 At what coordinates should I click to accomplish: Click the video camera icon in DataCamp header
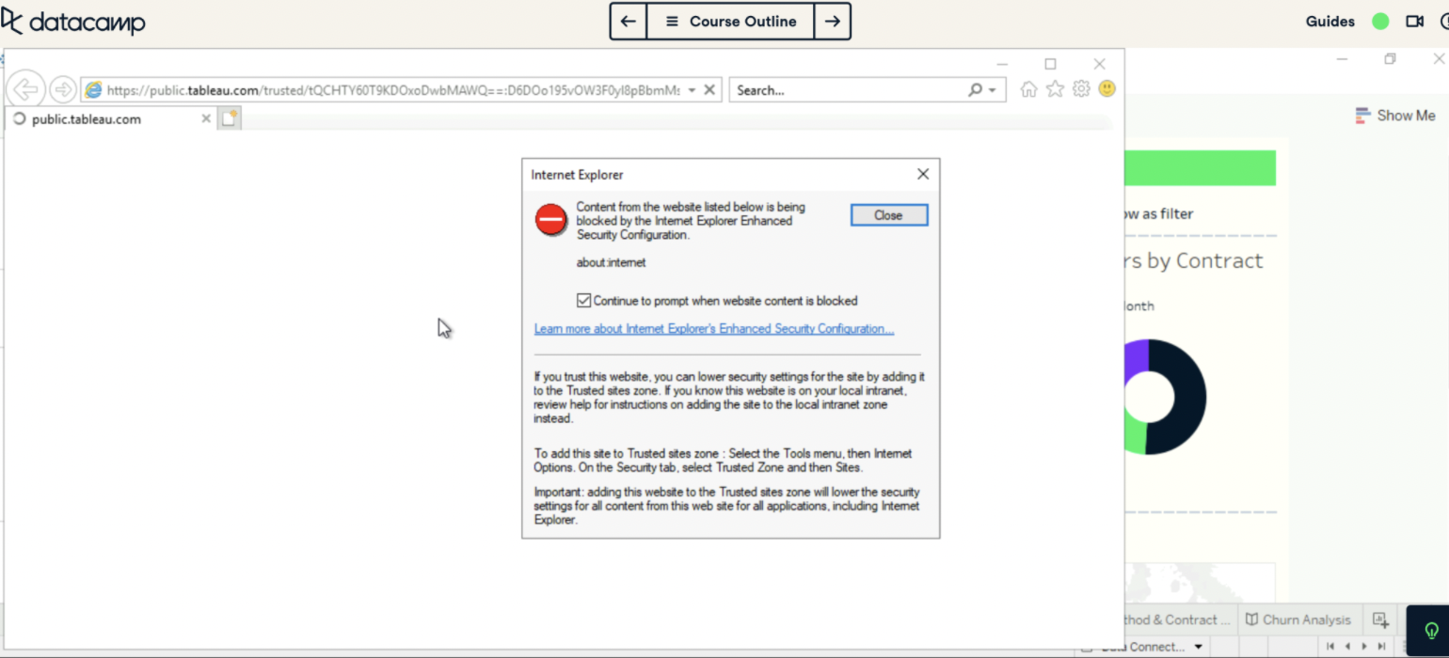tap(1414, 22)
